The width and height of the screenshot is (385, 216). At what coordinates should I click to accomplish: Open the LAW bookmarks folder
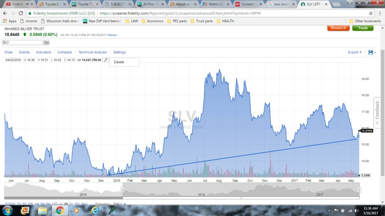point(132,21)
